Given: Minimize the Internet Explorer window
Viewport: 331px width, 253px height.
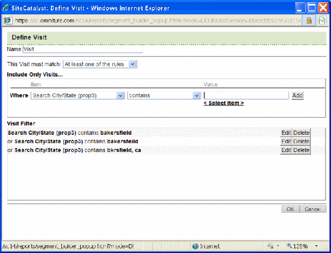Looking at the screenshot, I should pyautogui.click(x=300, y=8).
